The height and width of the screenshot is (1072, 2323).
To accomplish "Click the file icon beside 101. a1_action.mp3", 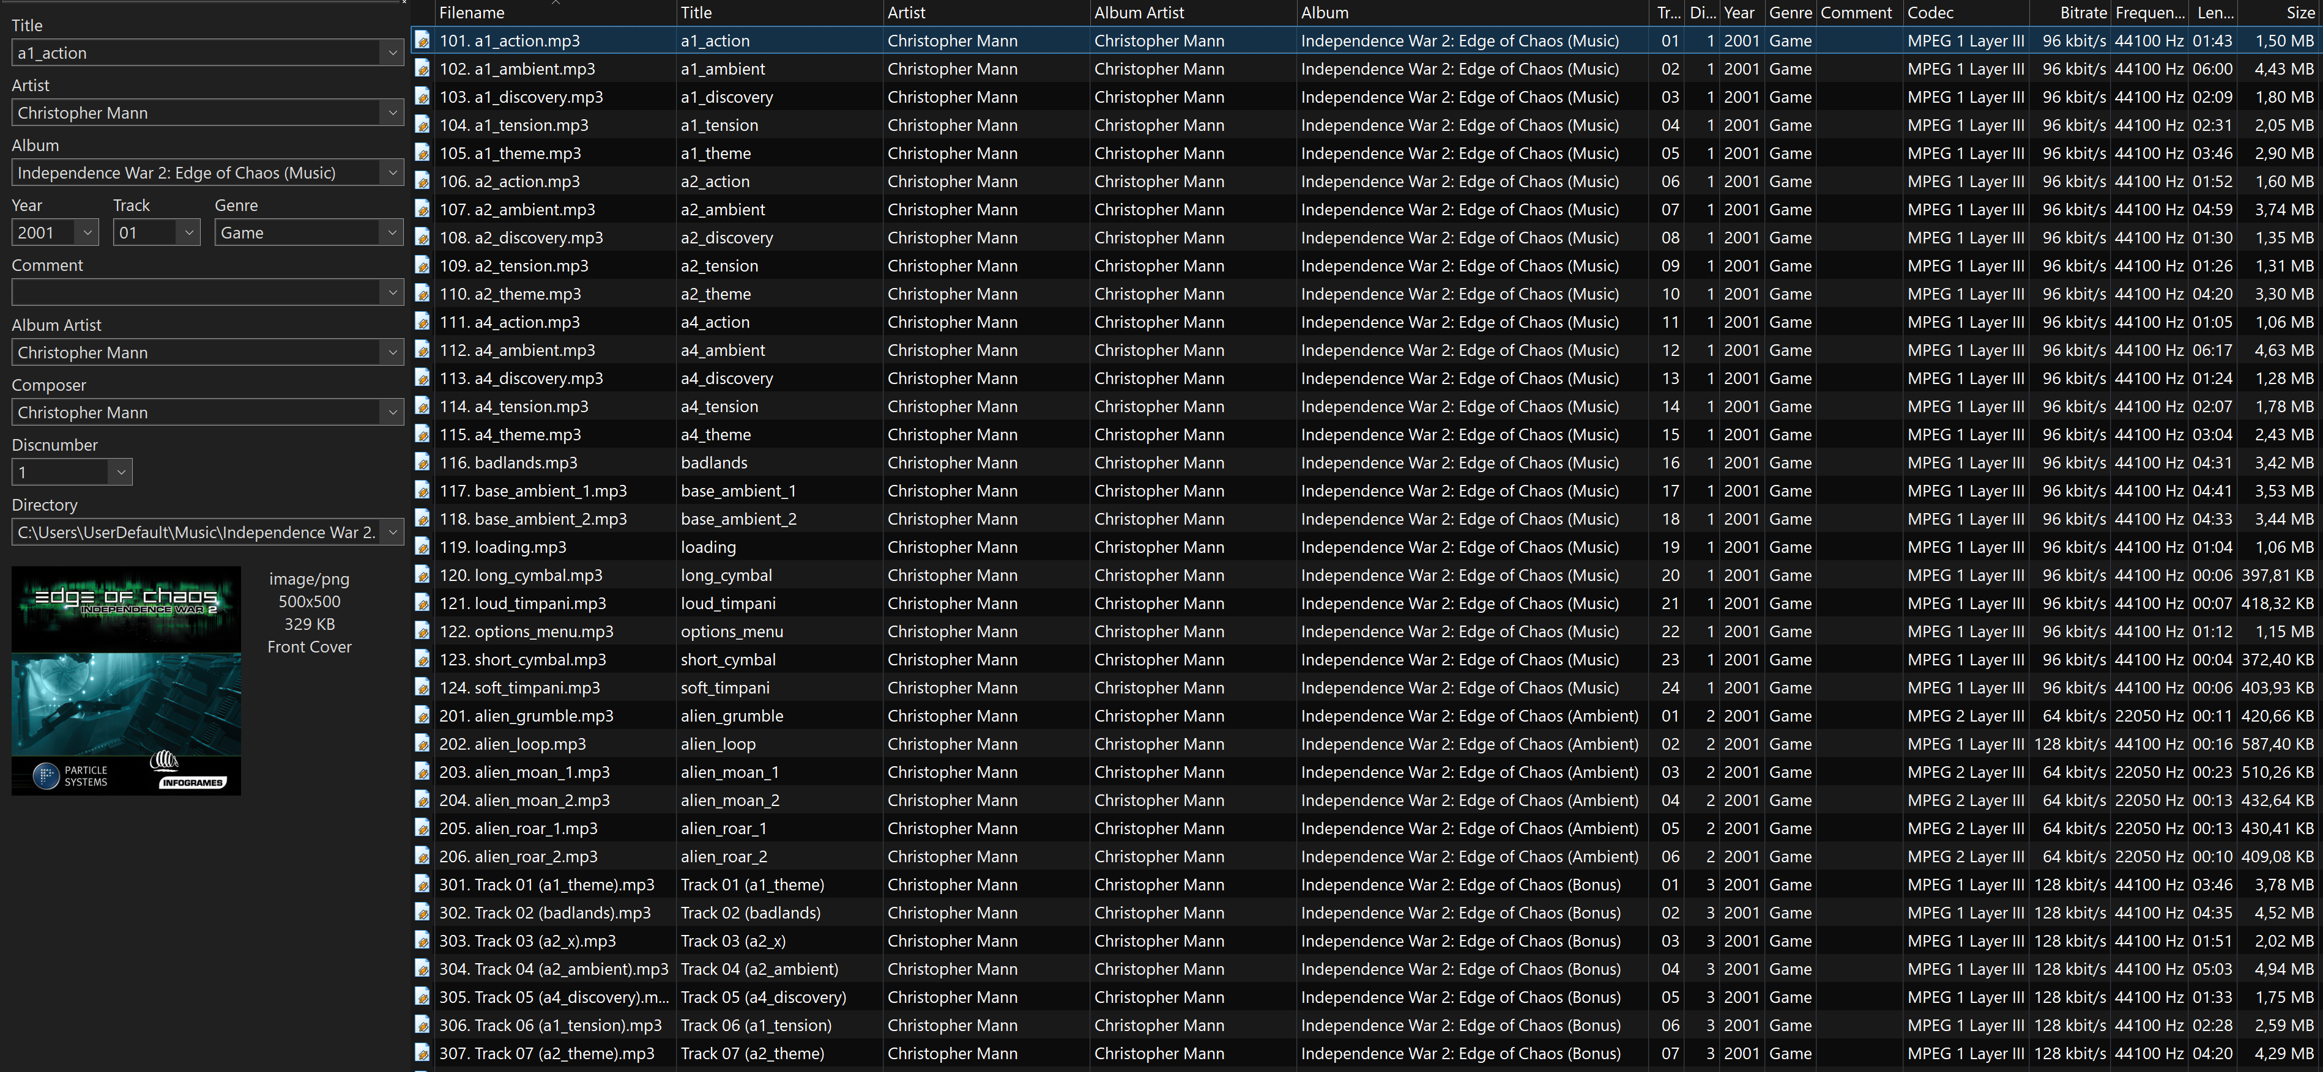I will pyautogui.click(x=422, y=40).
